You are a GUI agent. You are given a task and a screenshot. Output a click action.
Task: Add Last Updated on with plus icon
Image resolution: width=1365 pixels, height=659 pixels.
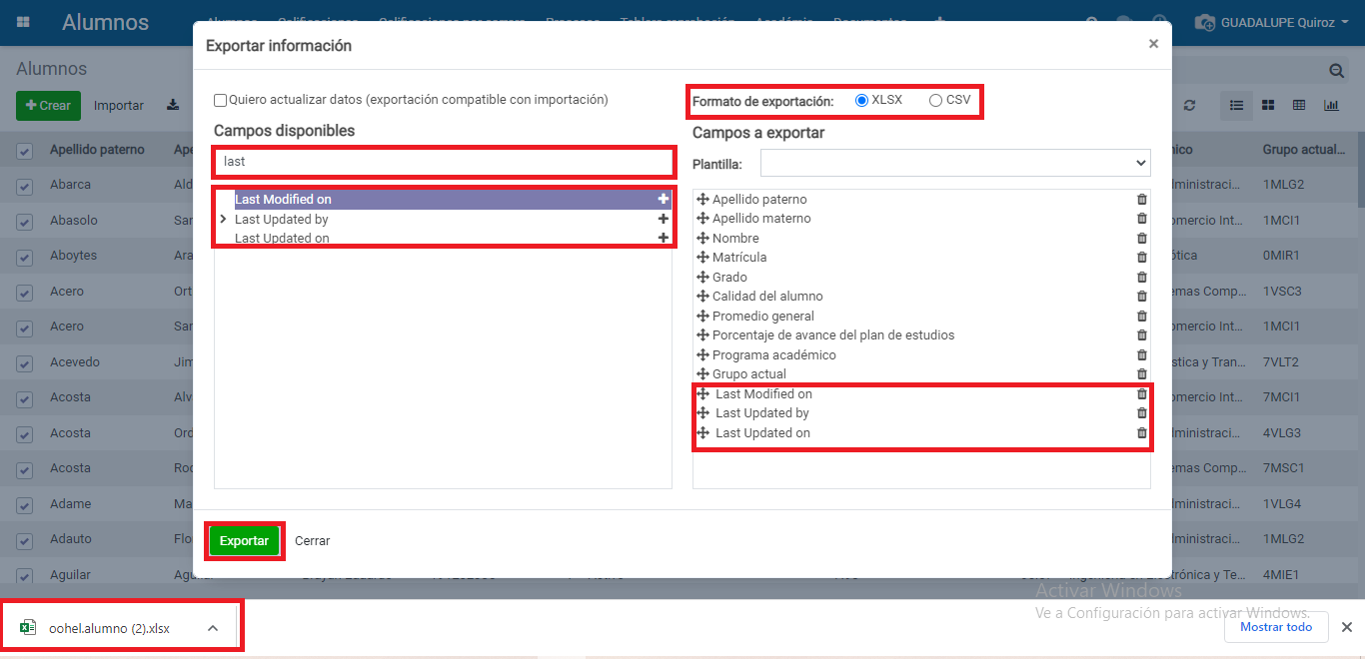(663, 238)
